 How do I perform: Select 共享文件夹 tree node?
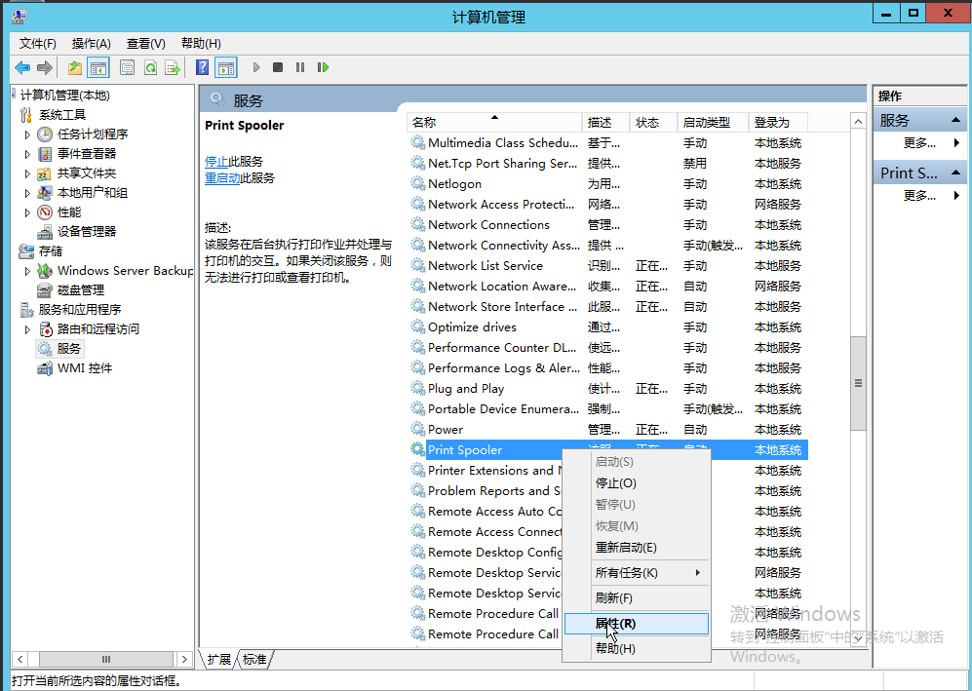(x=87, y=173)
